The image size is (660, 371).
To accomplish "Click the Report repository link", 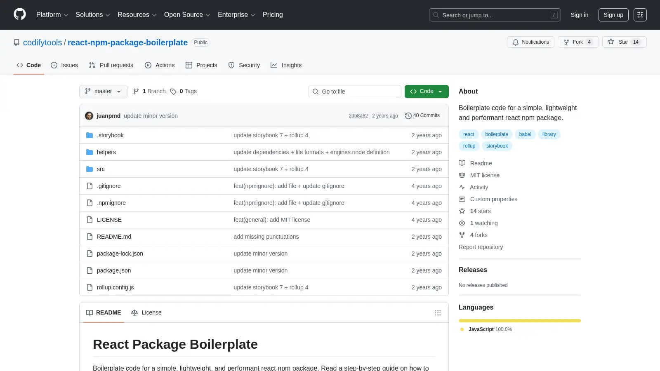I will [481, 247].
